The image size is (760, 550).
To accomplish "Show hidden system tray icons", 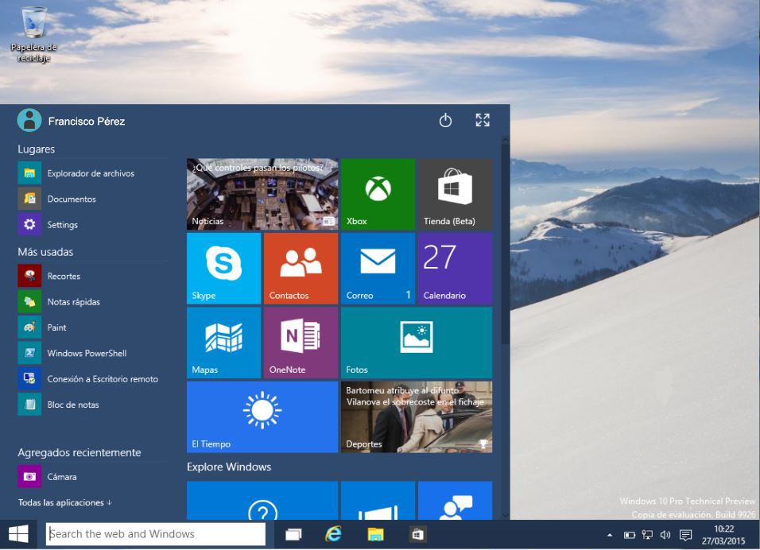I will tap(609, 535).
